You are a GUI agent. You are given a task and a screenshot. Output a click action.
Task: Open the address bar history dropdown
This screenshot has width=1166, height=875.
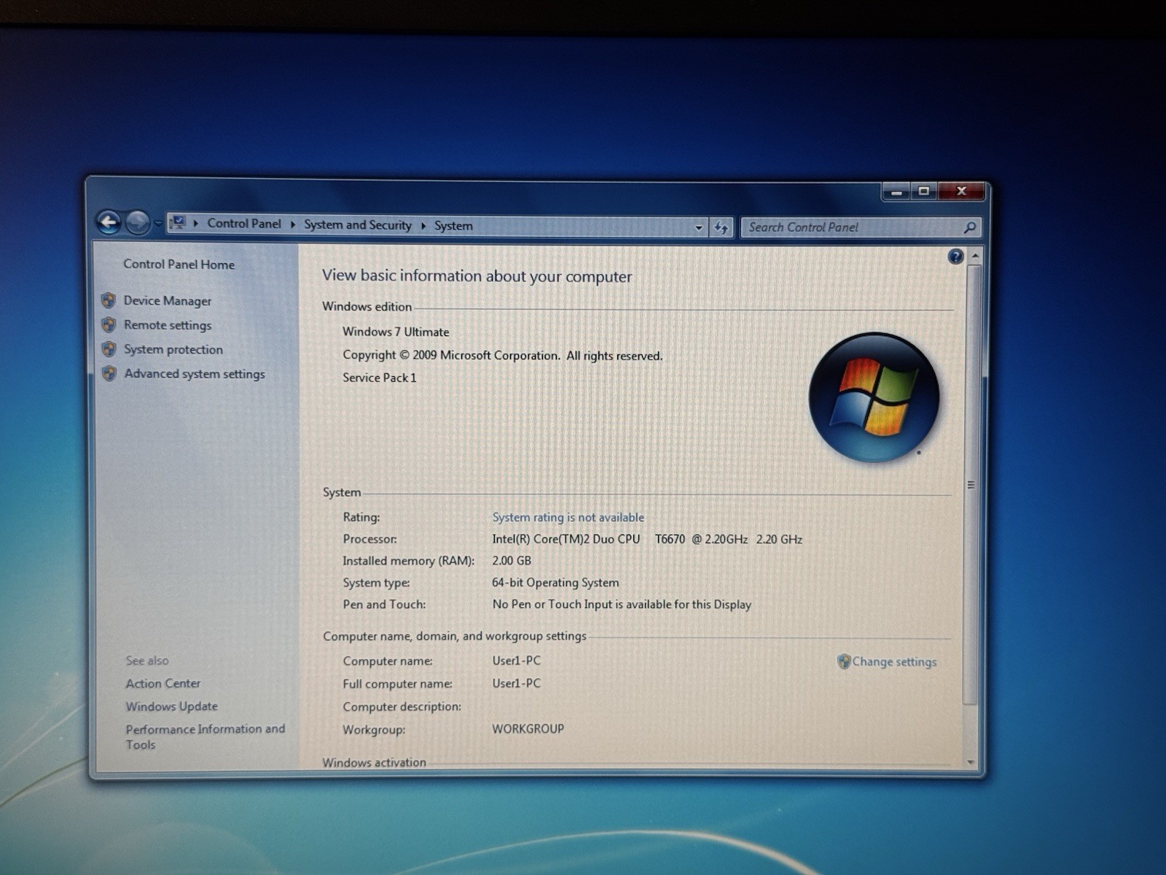(698, 227)
